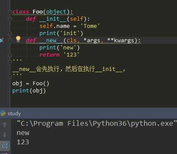The image size is (177, 154).
Task: Click fold end marker at closing triple quotes
Action: [10, 76]
